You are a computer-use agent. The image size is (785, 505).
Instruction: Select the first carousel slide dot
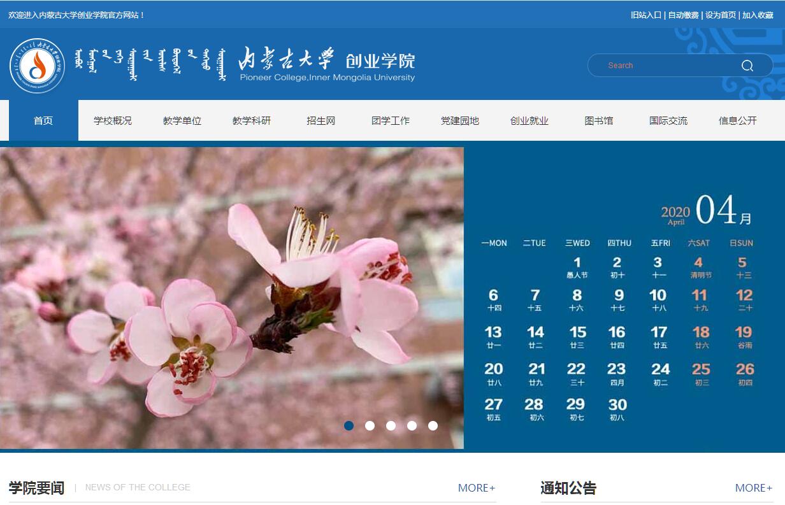349,425
